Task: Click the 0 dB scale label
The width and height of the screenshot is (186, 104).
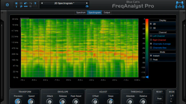Action: (x=144, y=19)
